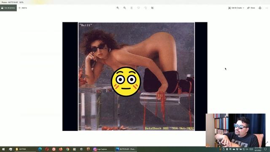Screen dimensions: 270x152
Task: Click the expand arrow on webcam overlay
Action: coord(267,143)
